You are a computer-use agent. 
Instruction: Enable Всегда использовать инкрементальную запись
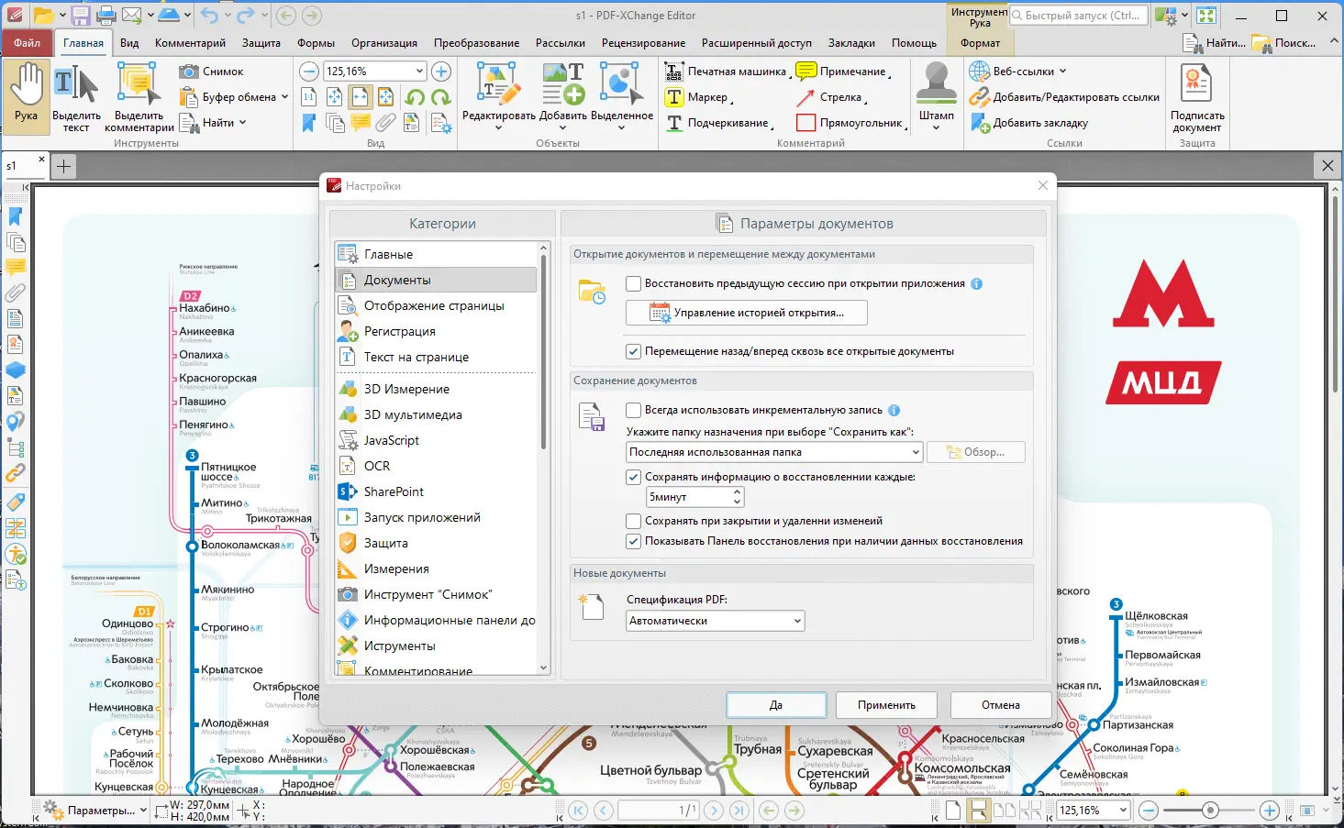point(633,411)
